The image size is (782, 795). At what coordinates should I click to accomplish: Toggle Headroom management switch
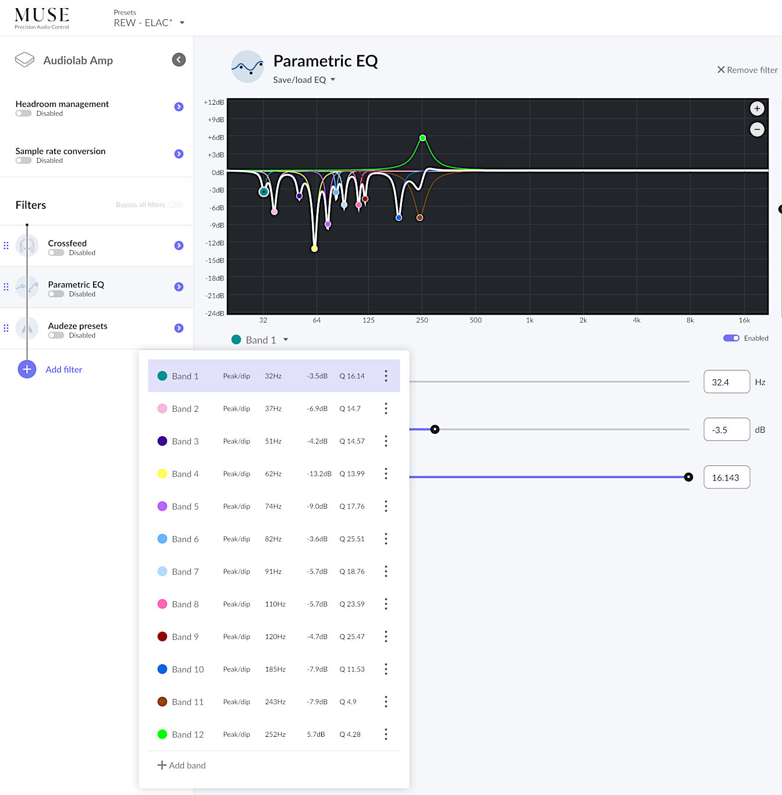coord(23,113)
